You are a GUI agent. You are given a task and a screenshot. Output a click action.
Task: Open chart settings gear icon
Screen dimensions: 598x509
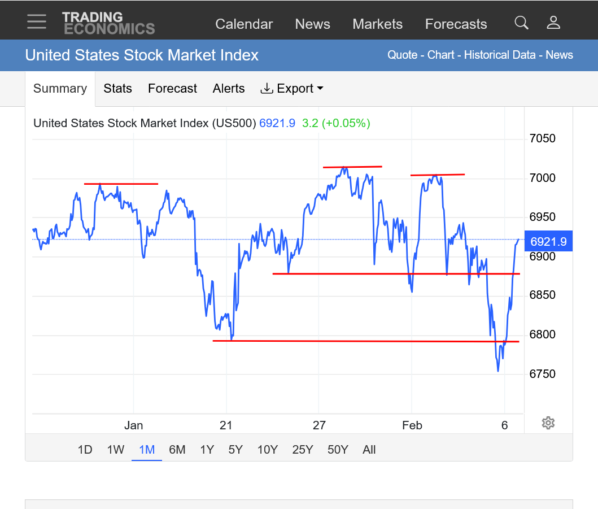548,423
